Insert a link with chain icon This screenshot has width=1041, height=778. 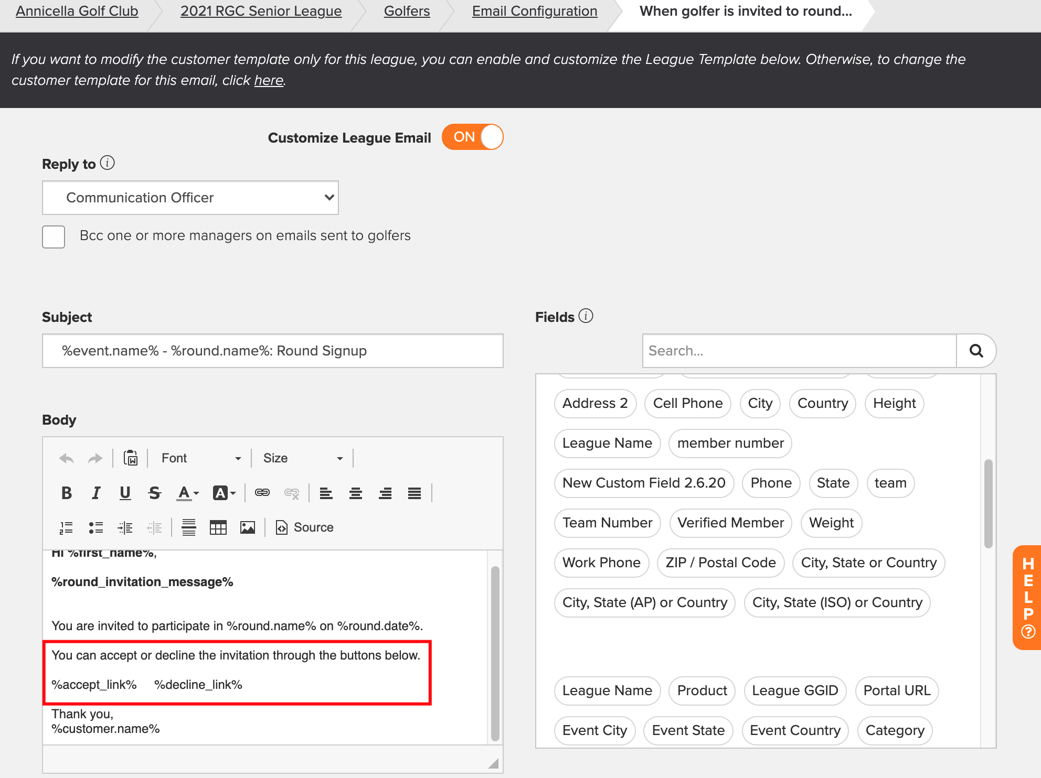coord(262,493)
